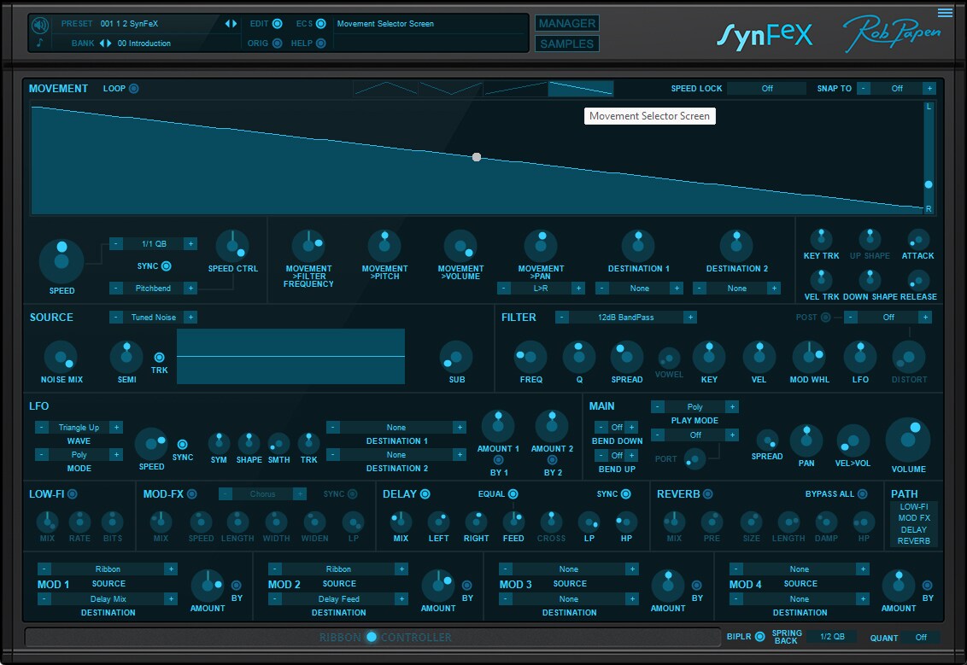Click the KEY TRK knob
967x665 pixels.
(x=821, y=239)
